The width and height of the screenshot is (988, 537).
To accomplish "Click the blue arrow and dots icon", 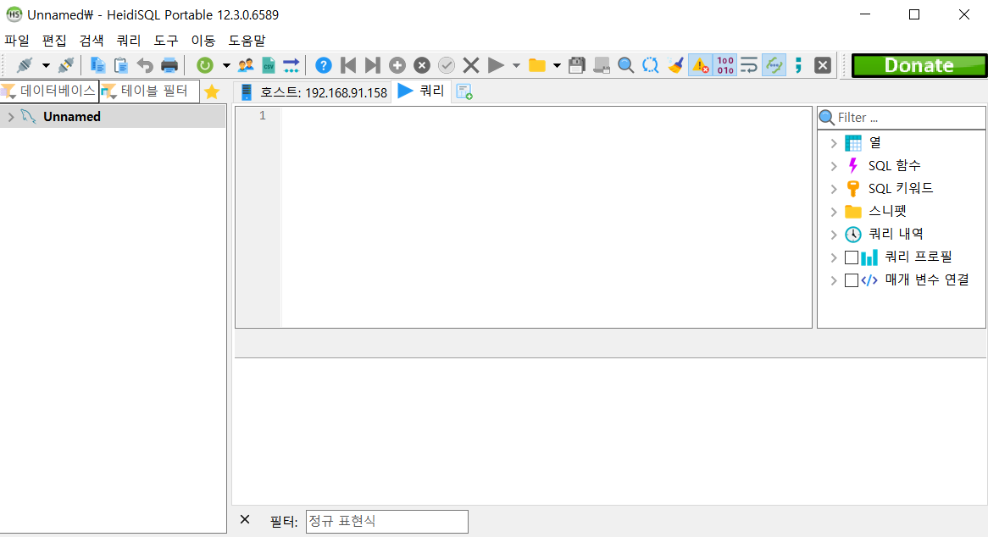I will (291, 65).
